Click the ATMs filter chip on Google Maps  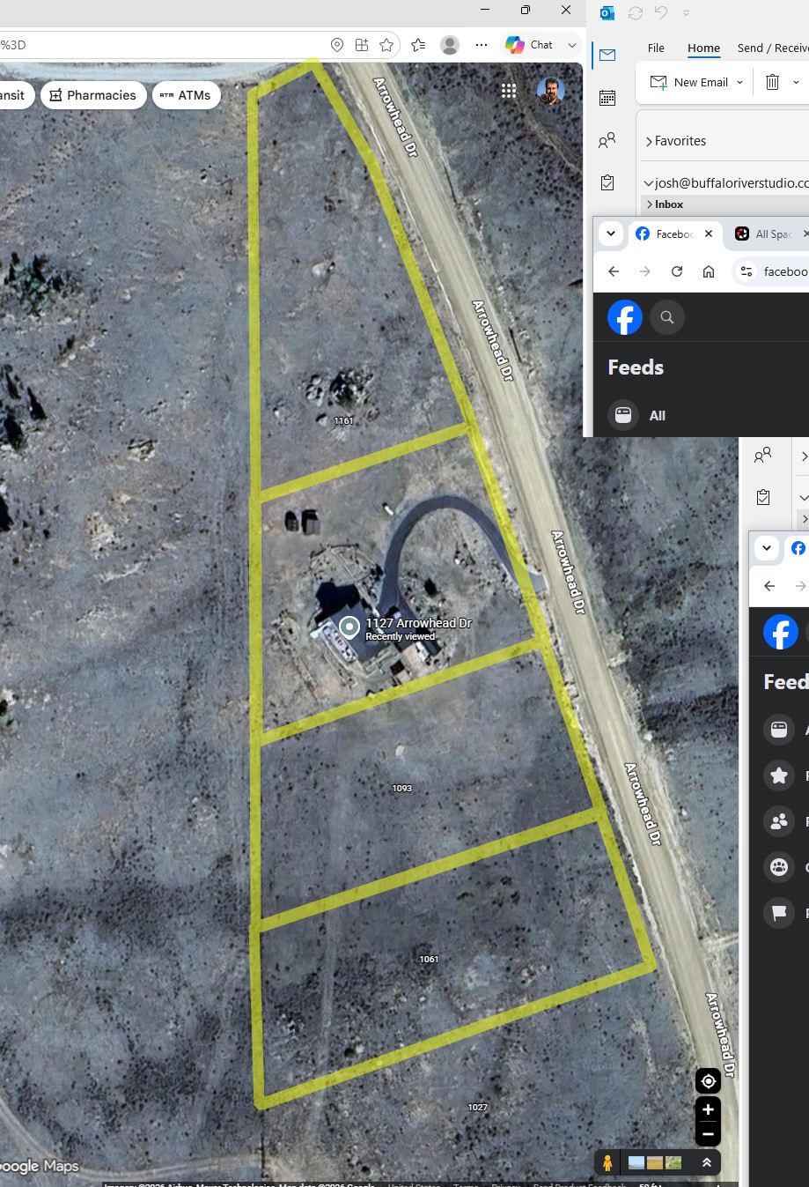[x=186, y=95]
